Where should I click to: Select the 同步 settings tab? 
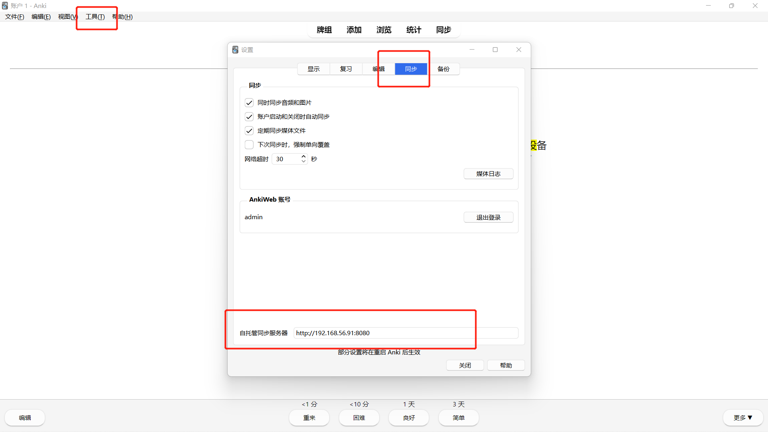(411, 69)
